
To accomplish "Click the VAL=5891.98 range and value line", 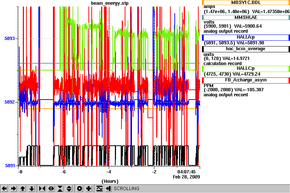I will click(234, 43).
